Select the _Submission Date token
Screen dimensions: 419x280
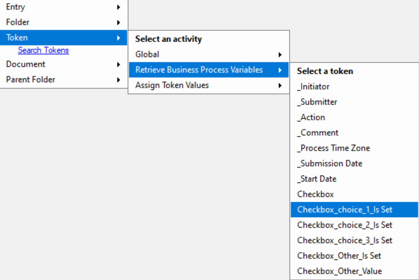(354, 163)
